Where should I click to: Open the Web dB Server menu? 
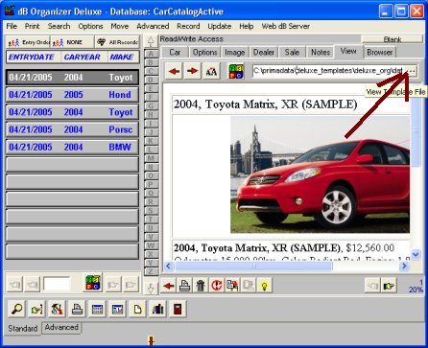(285, 26)
